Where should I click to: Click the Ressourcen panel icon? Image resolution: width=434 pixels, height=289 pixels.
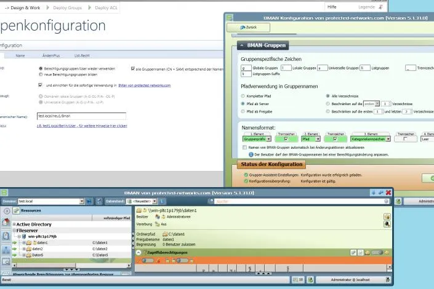[17, 211]
